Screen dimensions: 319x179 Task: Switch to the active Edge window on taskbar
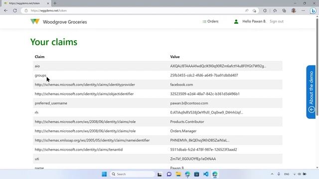[215, 174]
